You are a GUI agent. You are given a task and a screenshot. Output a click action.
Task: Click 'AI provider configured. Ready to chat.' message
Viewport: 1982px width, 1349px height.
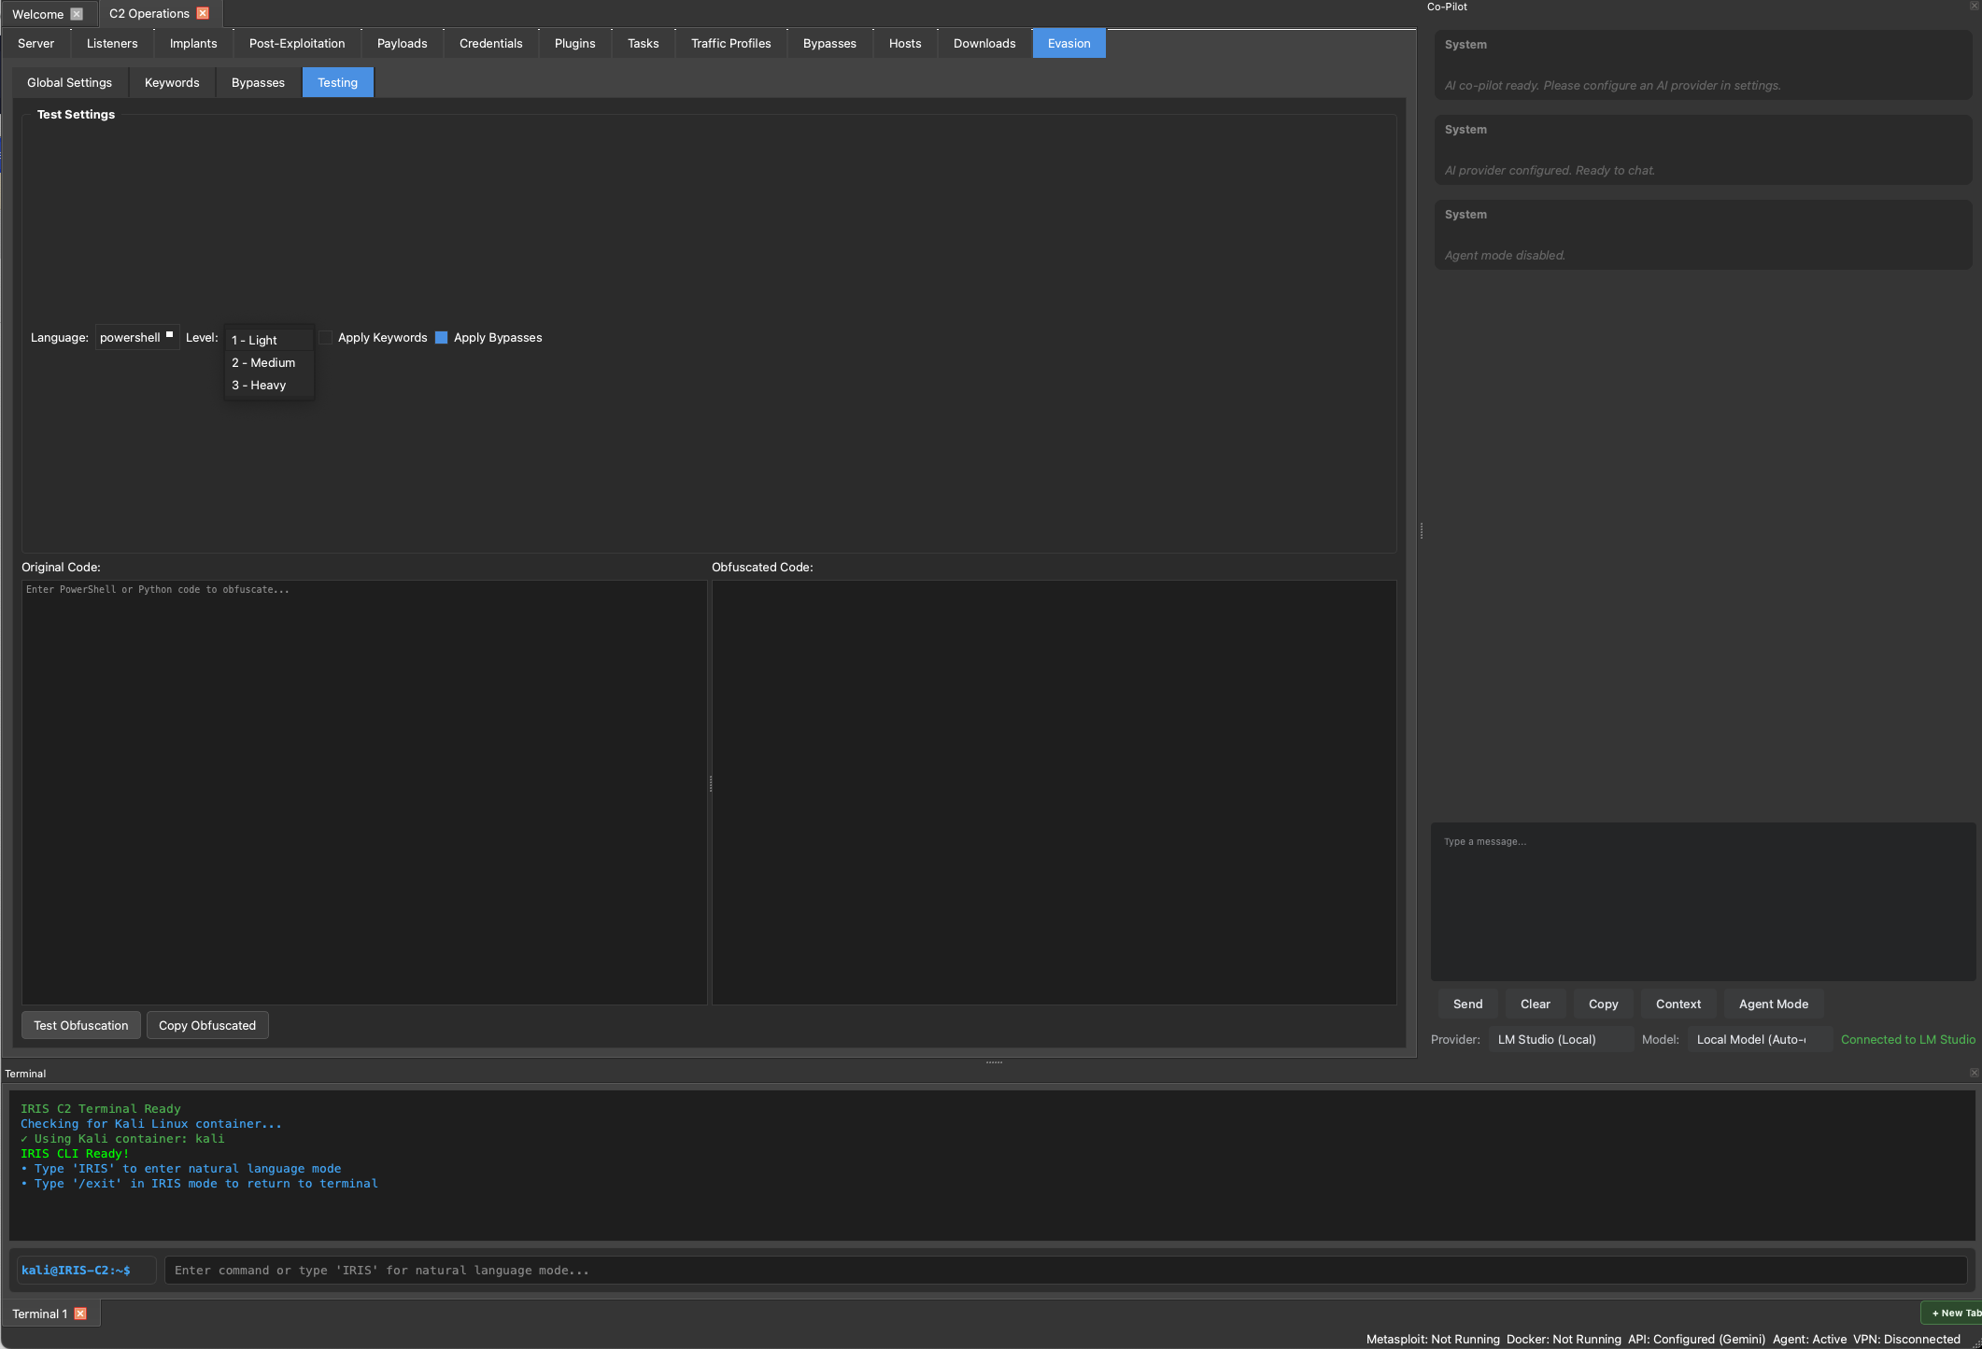[x=1550, y=170]
